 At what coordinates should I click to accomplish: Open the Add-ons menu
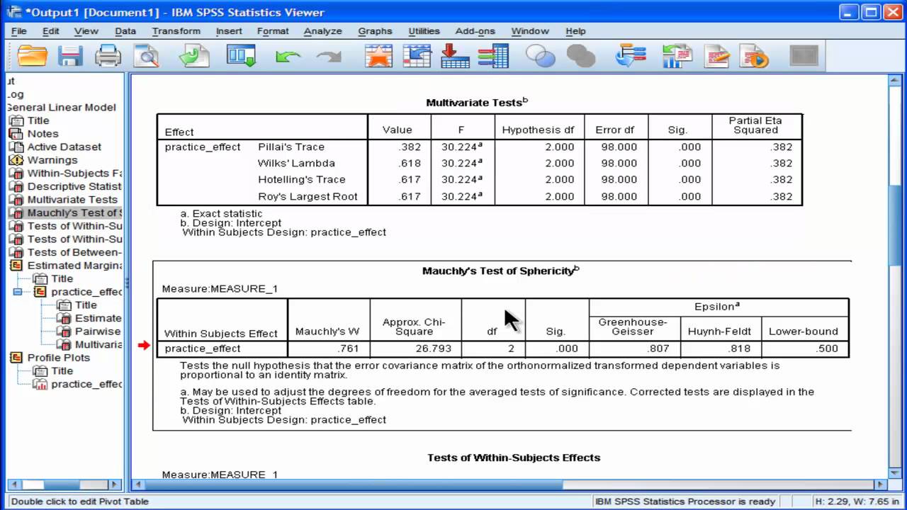pos(476,31)
